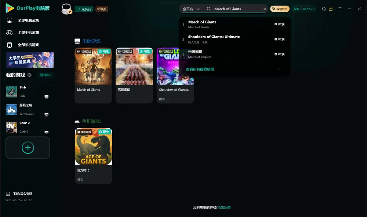
Task: Open the Age of Giants mobile game card
Action: point(93,156)
